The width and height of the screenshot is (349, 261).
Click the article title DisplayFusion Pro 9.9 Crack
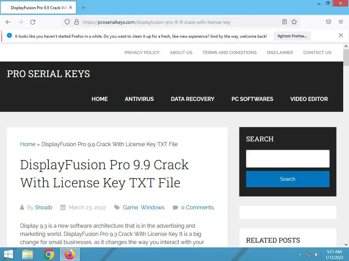(x=104, y=174)
